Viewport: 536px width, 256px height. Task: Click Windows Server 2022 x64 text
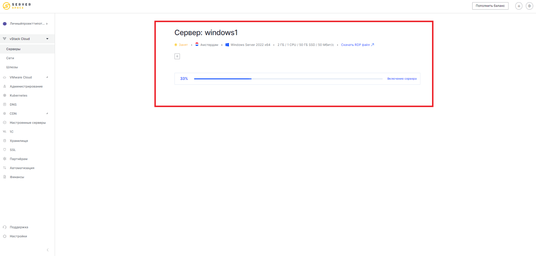pos(250,45)
